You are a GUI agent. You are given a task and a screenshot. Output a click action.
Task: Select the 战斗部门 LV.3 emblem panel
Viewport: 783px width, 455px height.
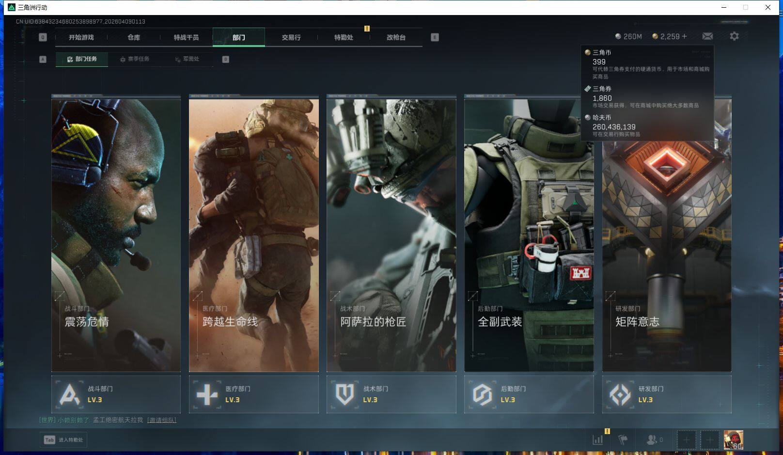click(116, 394)
